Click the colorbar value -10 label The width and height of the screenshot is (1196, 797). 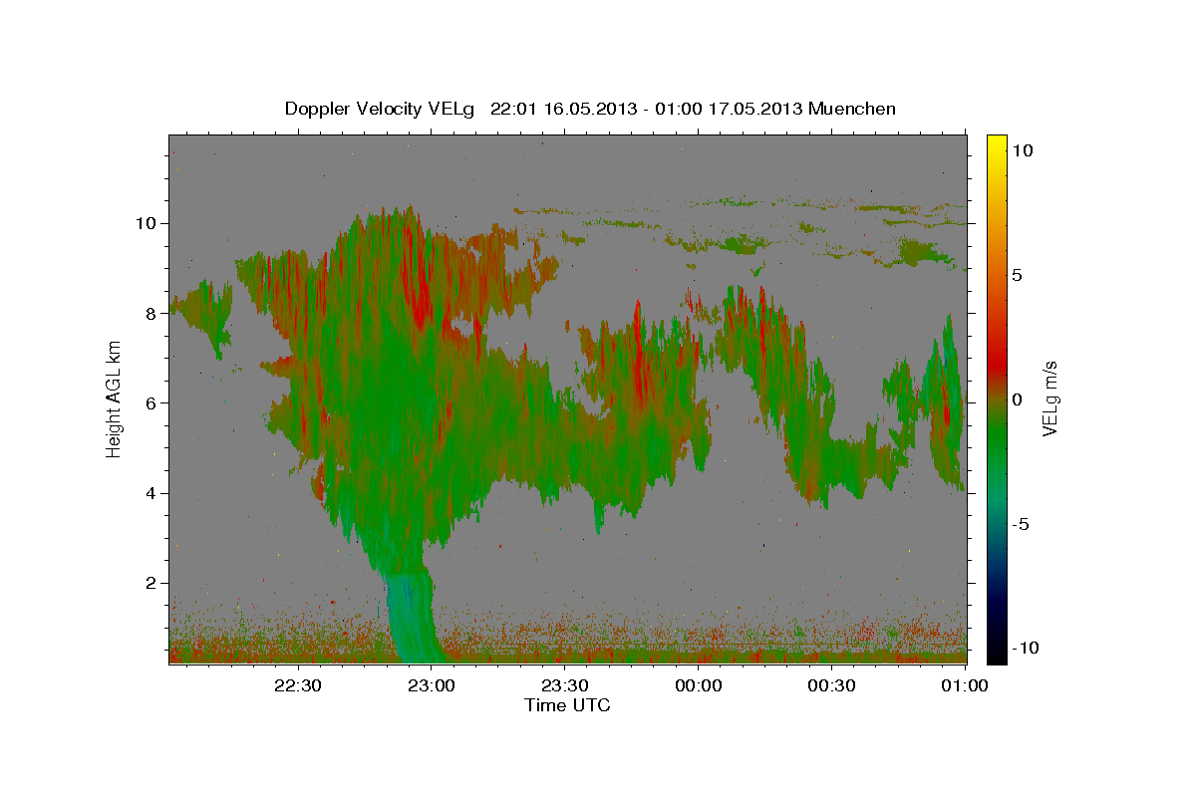1027,649
